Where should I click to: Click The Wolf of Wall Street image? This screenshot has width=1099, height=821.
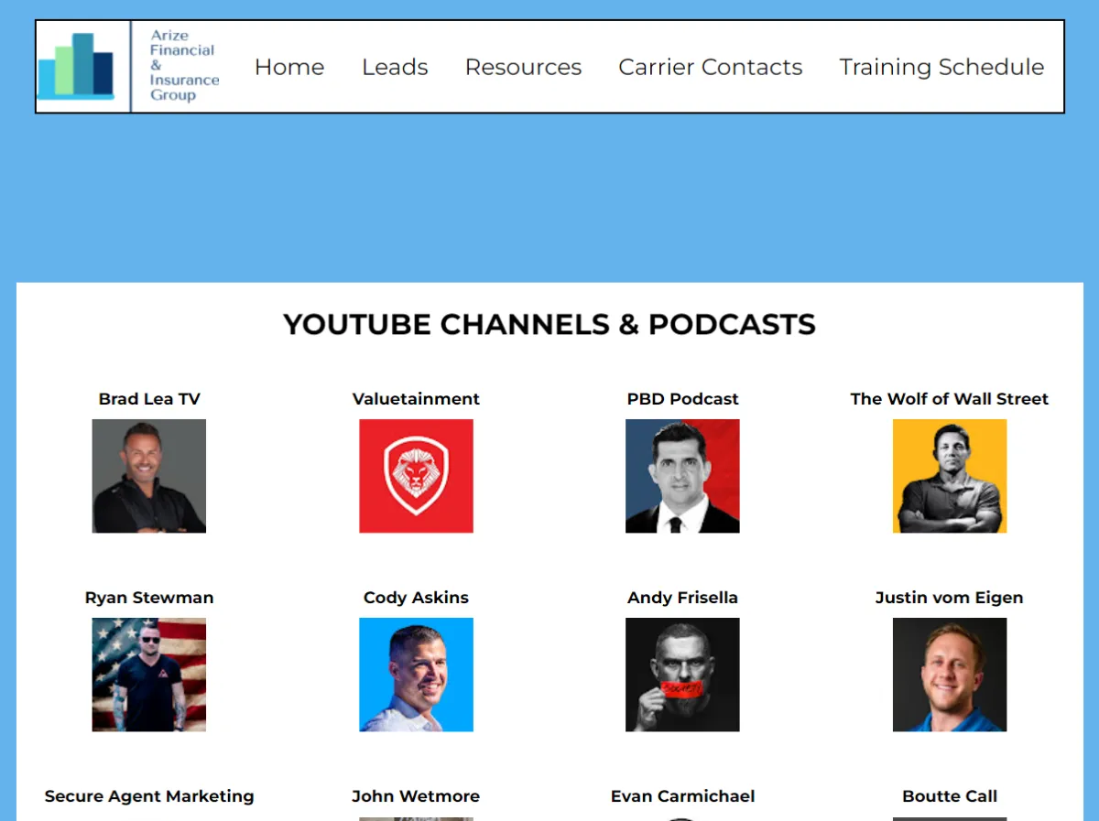point(950,476)
